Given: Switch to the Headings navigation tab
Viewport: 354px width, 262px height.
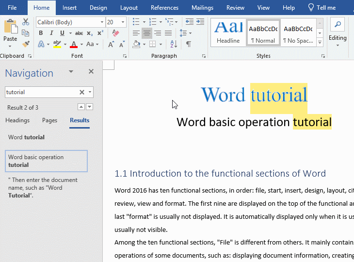Looking at the screenshot, I should 17,120.
